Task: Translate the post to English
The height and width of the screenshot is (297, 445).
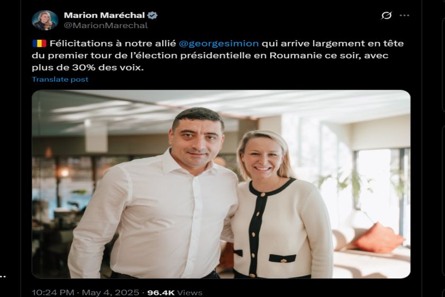Action: pyautogui.click(x=60, y=80)
